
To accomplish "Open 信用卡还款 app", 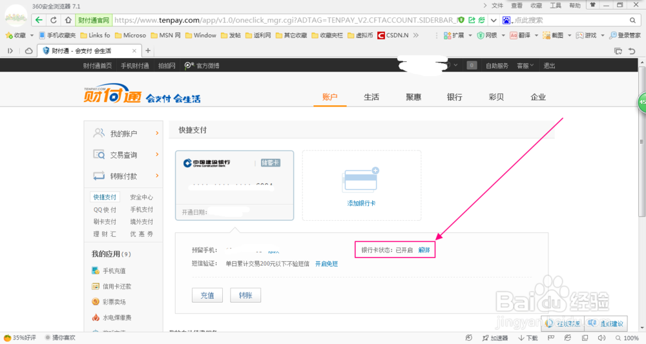I will pos(112,287).
